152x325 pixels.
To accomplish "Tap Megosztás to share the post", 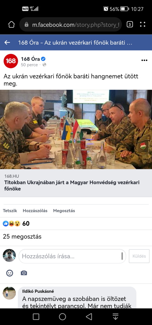I will click(64, 211).
